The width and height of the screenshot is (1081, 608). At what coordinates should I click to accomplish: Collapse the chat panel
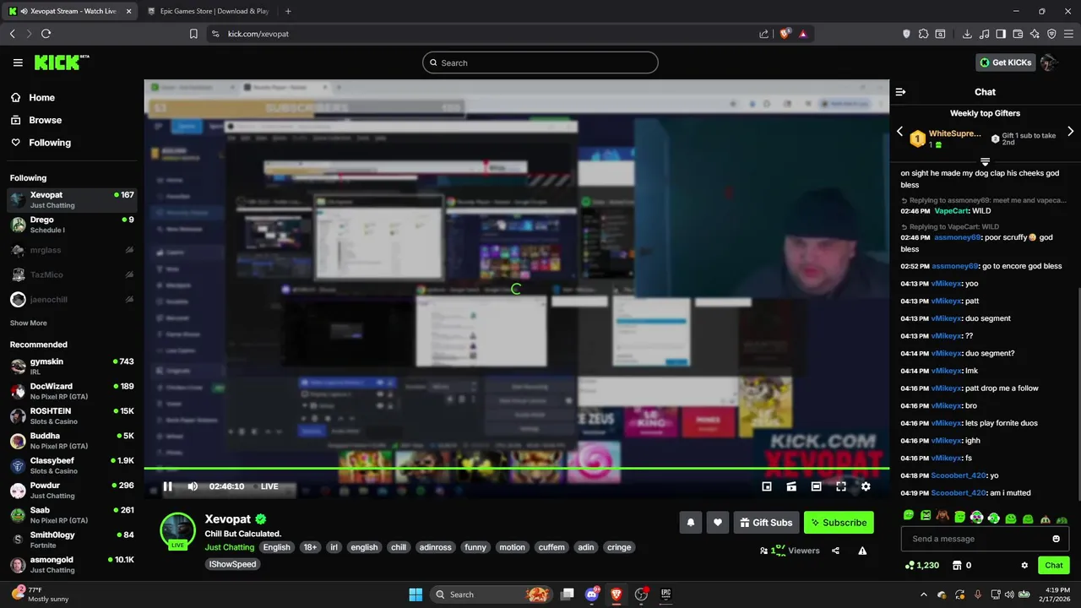pyautogui.click(x=900, y=92)
